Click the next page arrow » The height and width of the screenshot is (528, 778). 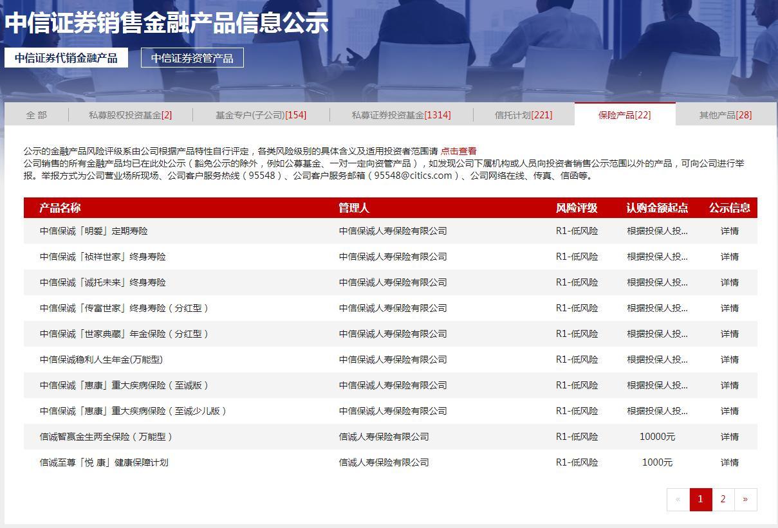click(745, 499)
